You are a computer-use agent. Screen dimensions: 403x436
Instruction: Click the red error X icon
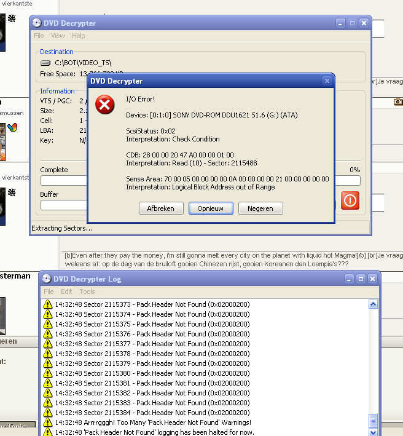104,105
